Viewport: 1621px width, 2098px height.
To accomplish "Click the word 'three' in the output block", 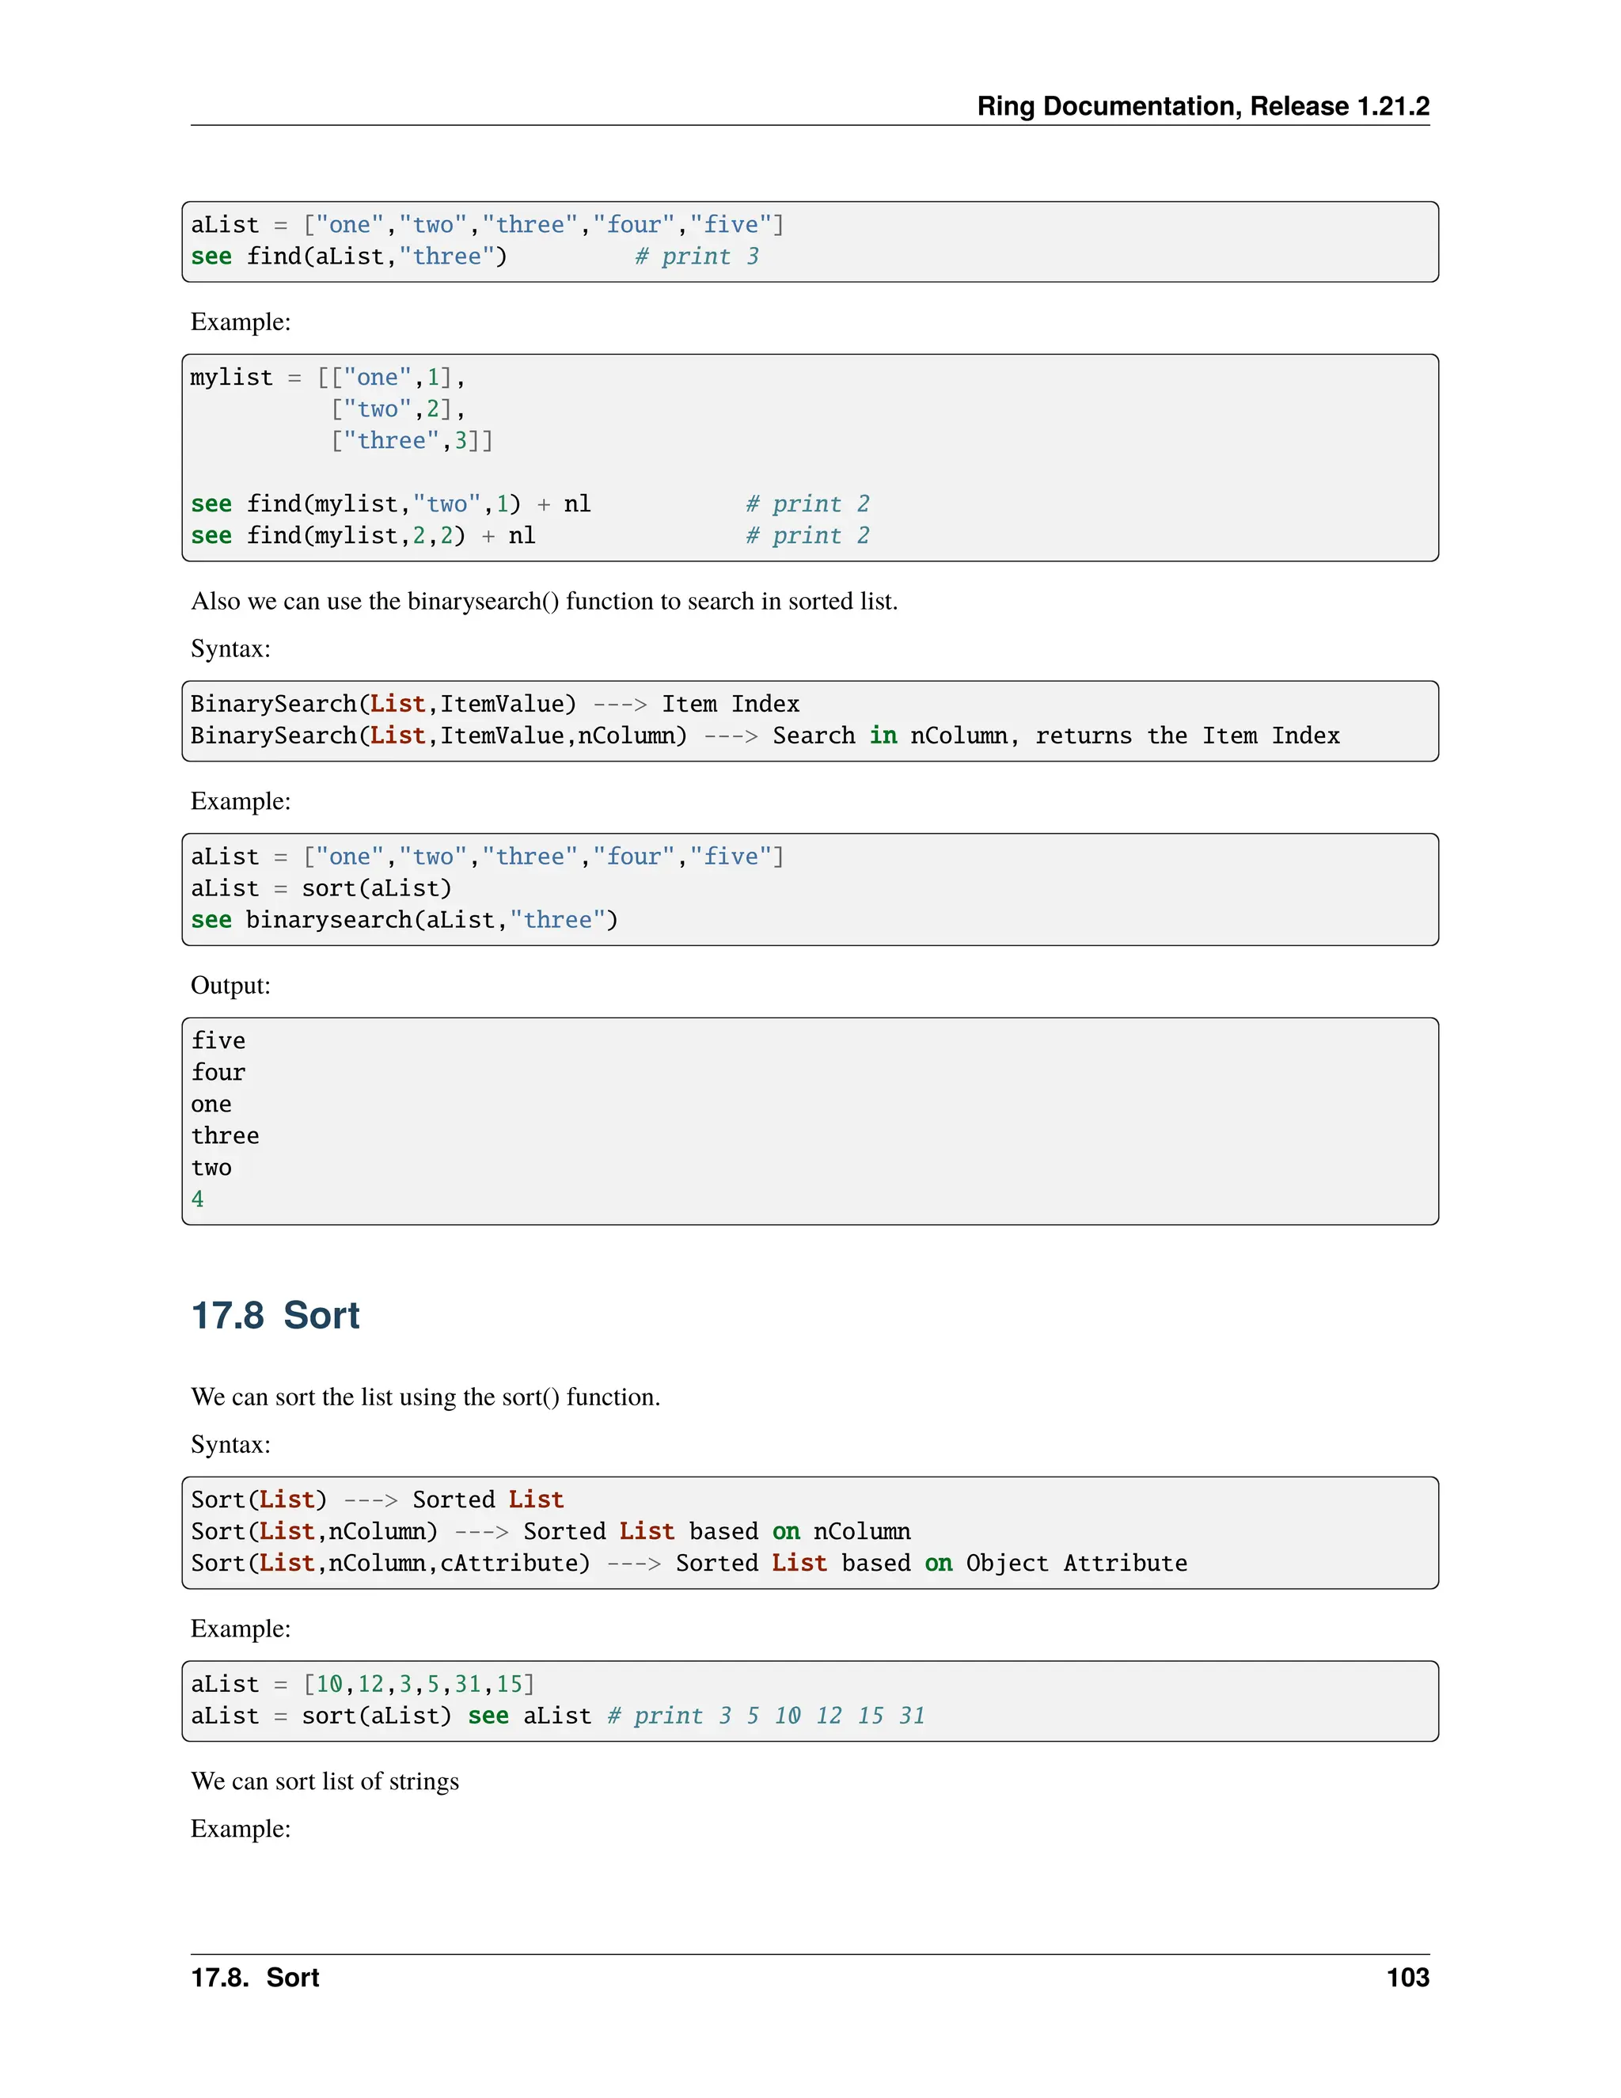I will pos(225,1135).
